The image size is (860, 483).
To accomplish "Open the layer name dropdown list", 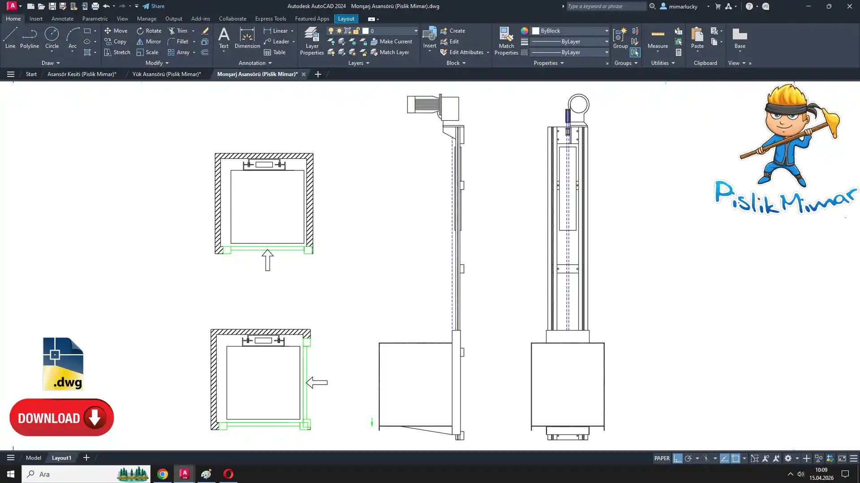I will tap(416, 31).
